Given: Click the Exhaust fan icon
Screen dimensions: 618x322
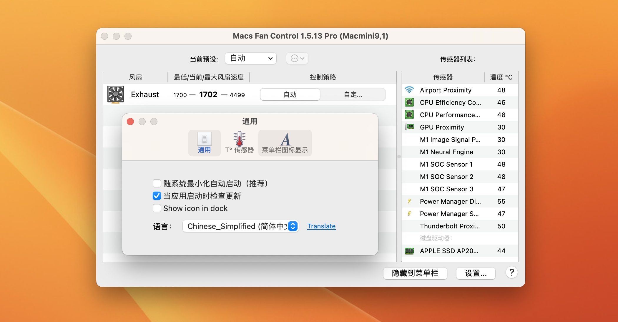Looking at the screenshot, I should 116,94.
